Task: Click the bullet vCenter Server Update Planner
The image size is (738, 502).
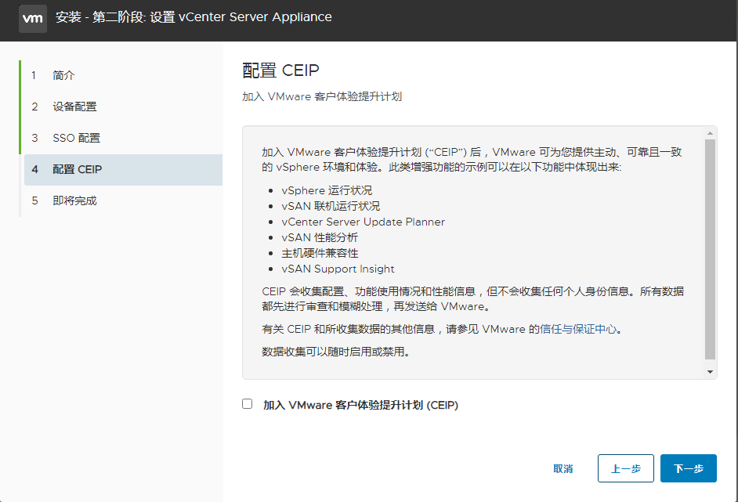Action: tap(363, 222)
